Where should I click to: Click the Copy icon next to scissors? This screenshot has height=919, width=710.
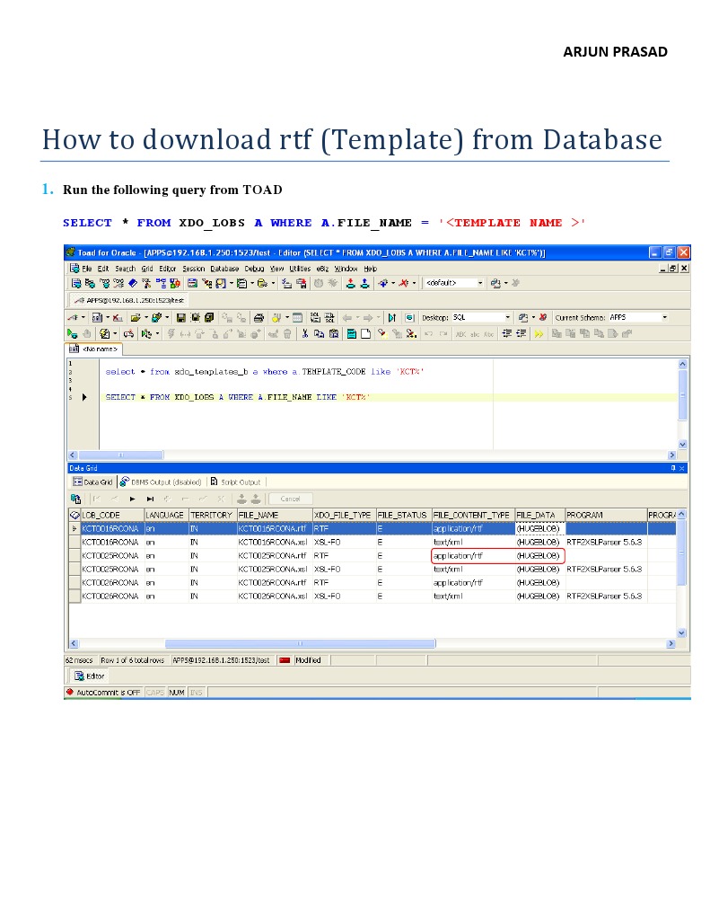tap(320, 333)
